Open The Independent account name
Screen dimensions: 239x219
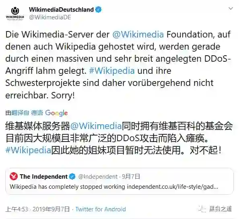(43, 177)
